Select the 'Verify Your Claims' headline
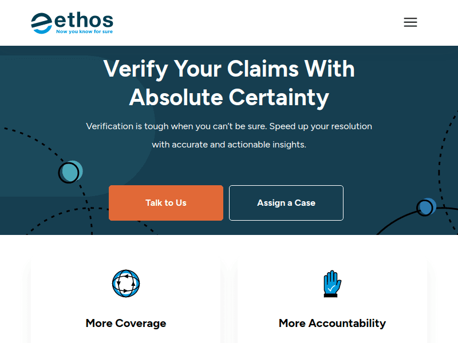The width and height of the screenshot is (458, 343). coord(229,83)
